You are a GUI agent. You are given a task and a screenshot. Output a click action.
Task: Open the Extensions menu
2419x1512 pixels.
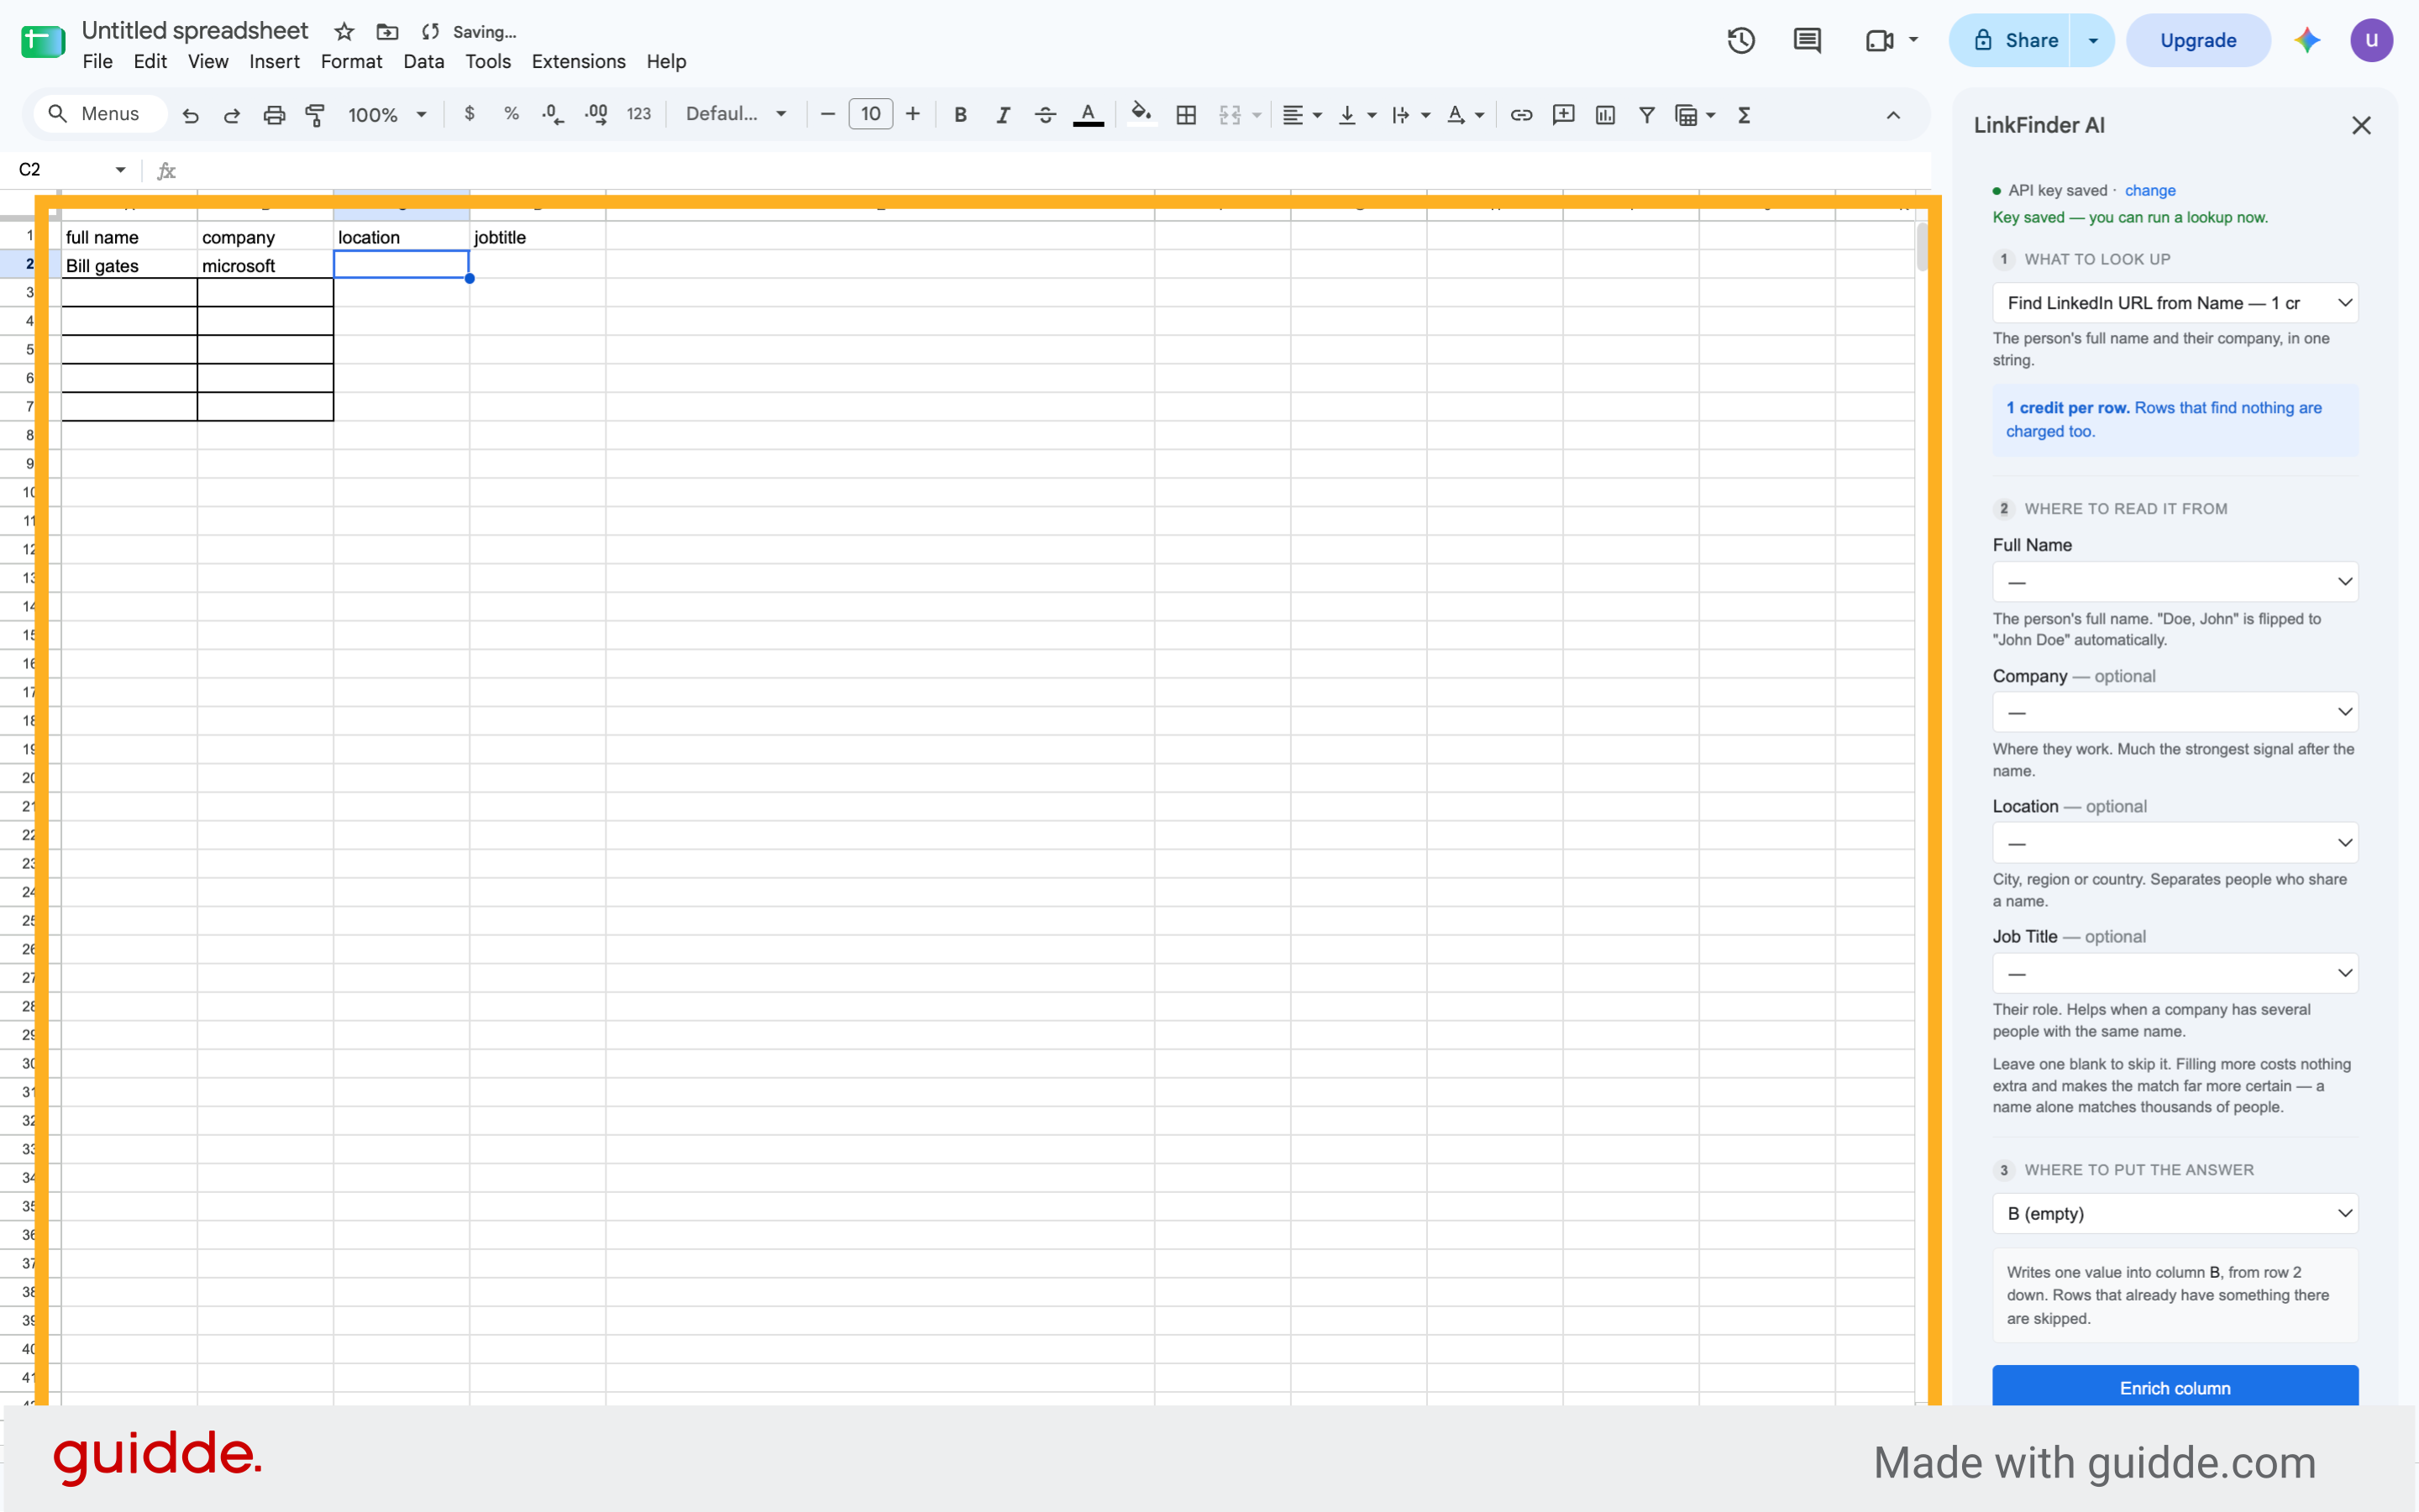click(578, 62)
